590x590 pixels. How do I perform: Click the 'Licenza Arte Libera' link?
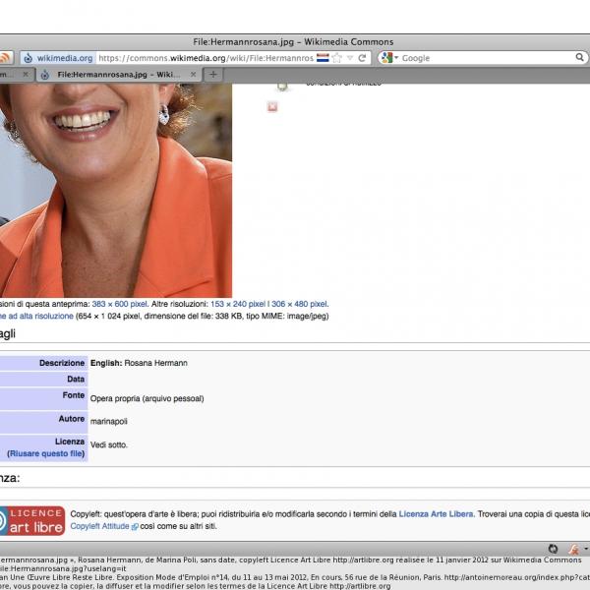(436, 514)
